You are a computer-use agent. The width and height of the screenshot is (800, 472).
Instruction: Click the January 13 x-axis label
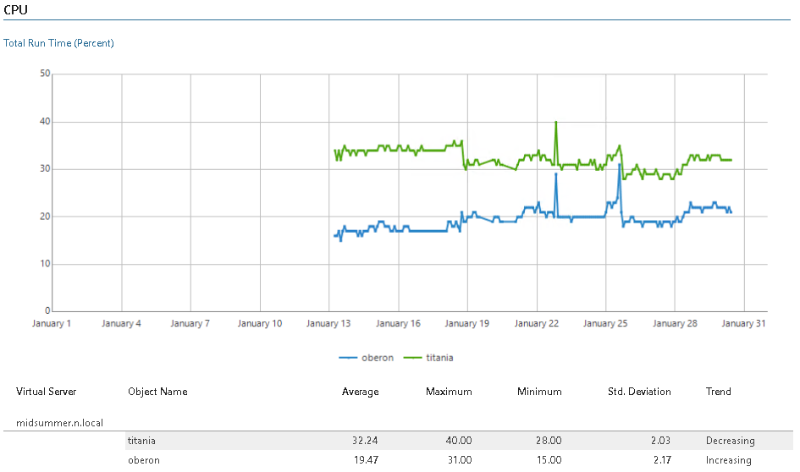tap(328, 323)
